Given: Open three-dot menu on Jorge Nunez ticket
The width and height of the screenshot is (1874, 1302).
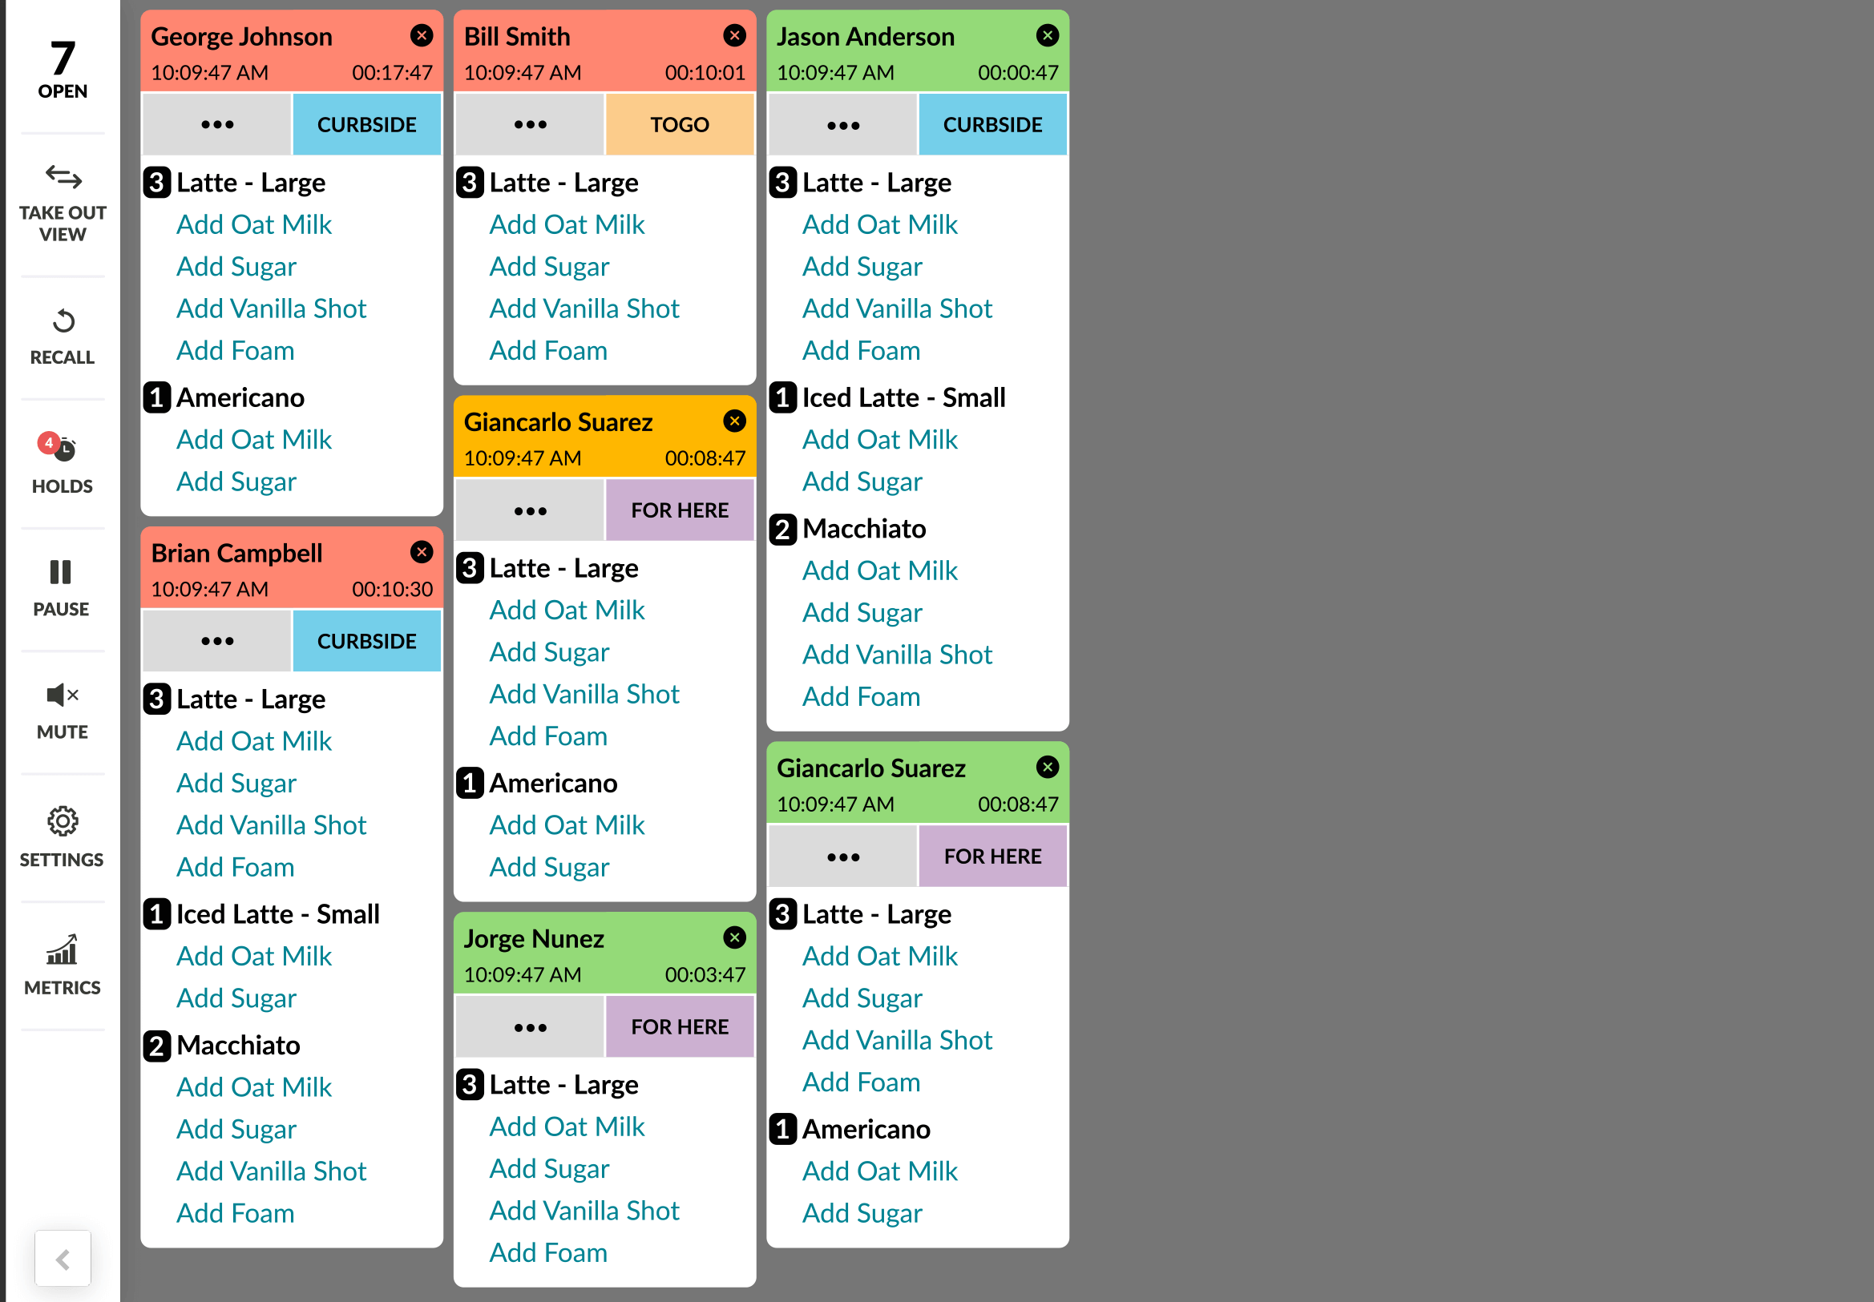Looking at the screenshot, I should [530, 1027].
